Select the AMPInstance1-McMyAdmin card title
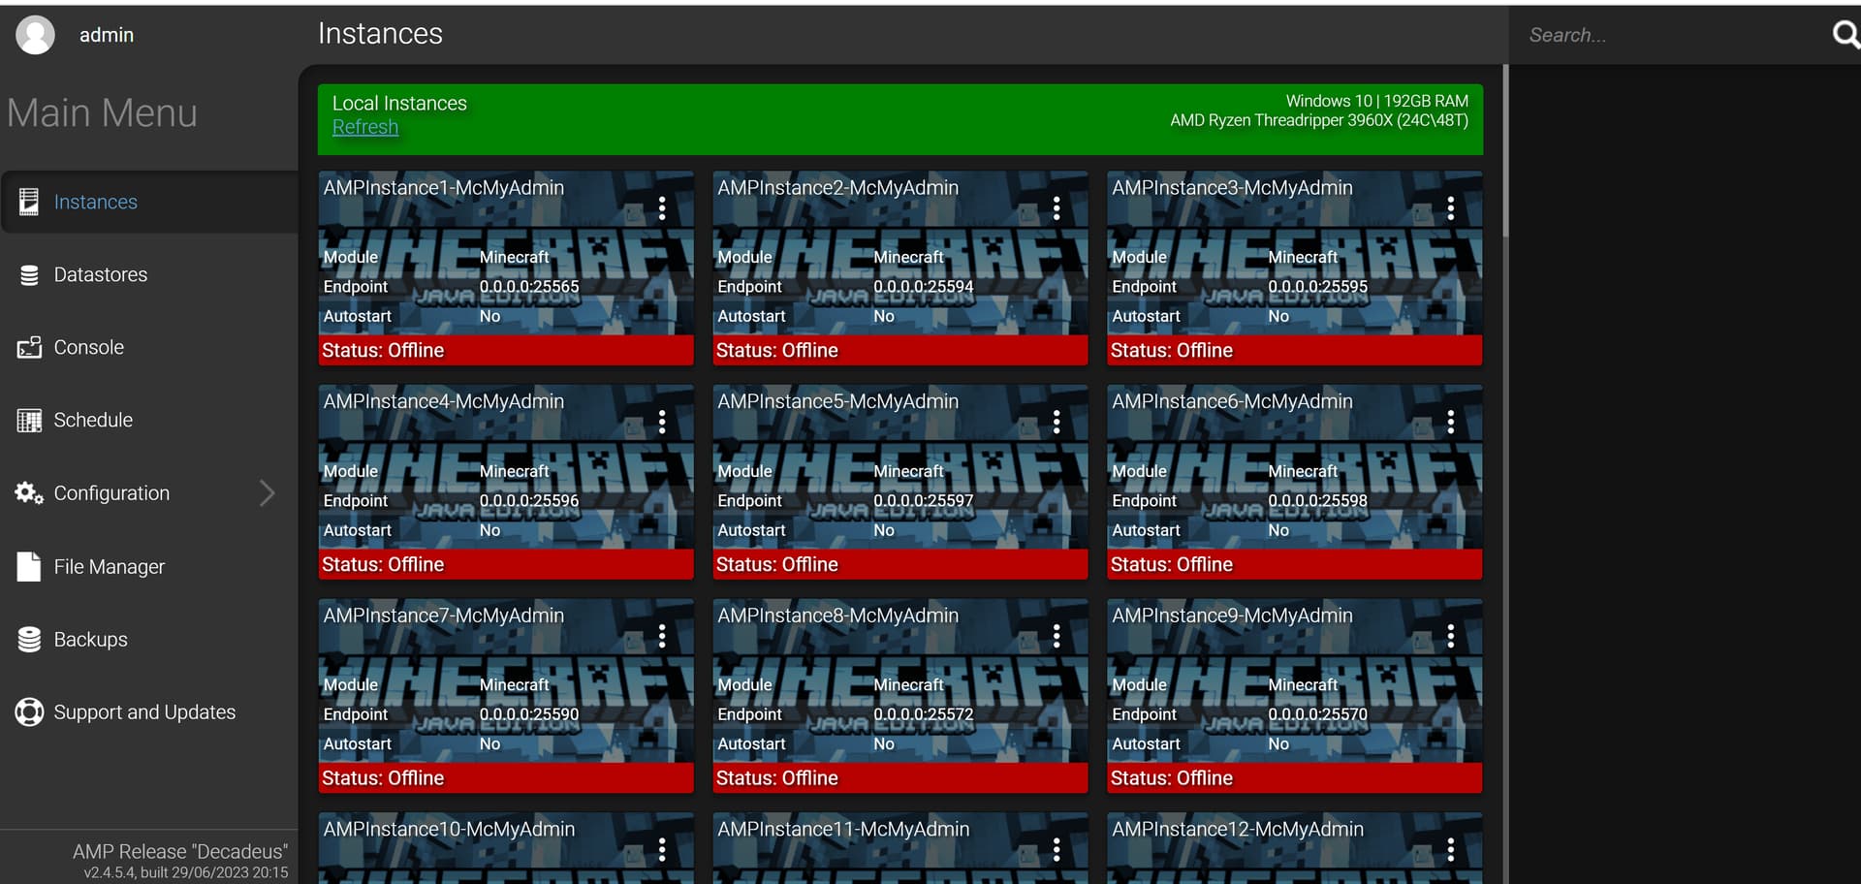 coord(444,188)
